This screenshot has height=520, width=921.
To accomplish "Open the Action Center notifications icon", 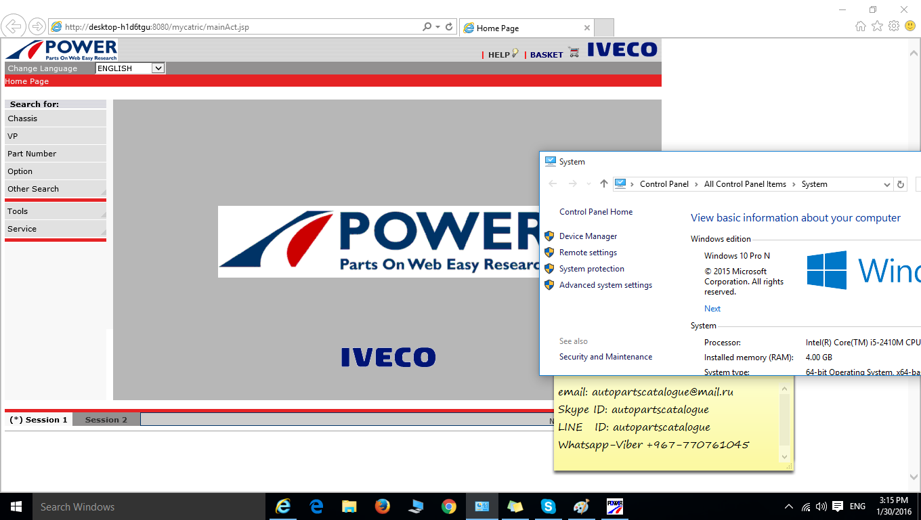I will pos(838,506).
